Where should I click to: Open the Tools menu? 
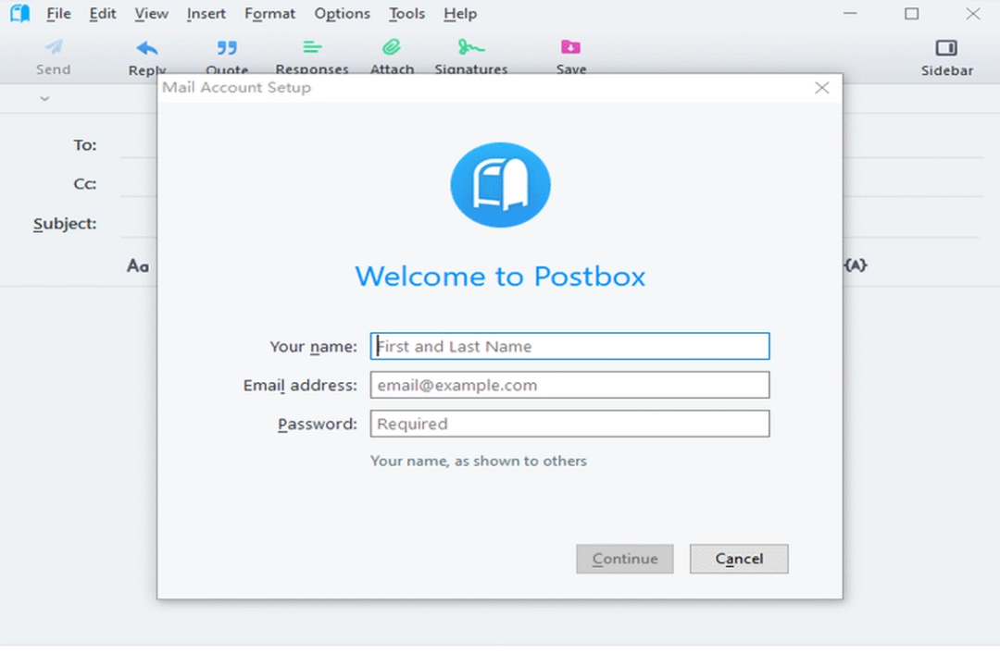406,13
